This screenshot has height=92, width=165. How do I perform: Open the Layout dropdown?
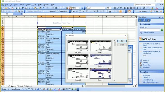pyautogui.click(x=52, y=11)
